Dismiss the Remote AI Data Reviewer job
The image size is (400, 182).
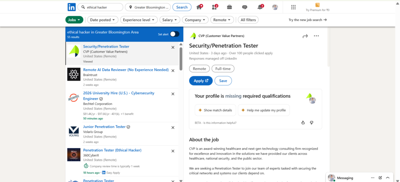click(x=173, y=71)
